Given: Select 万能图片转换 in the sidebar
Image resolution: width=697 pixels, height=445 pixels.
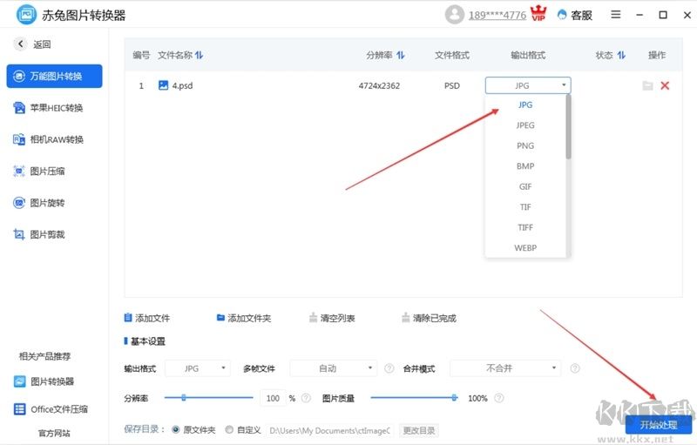Looking at the screenshot, I should pyautogui.click(x=54, y=76).
